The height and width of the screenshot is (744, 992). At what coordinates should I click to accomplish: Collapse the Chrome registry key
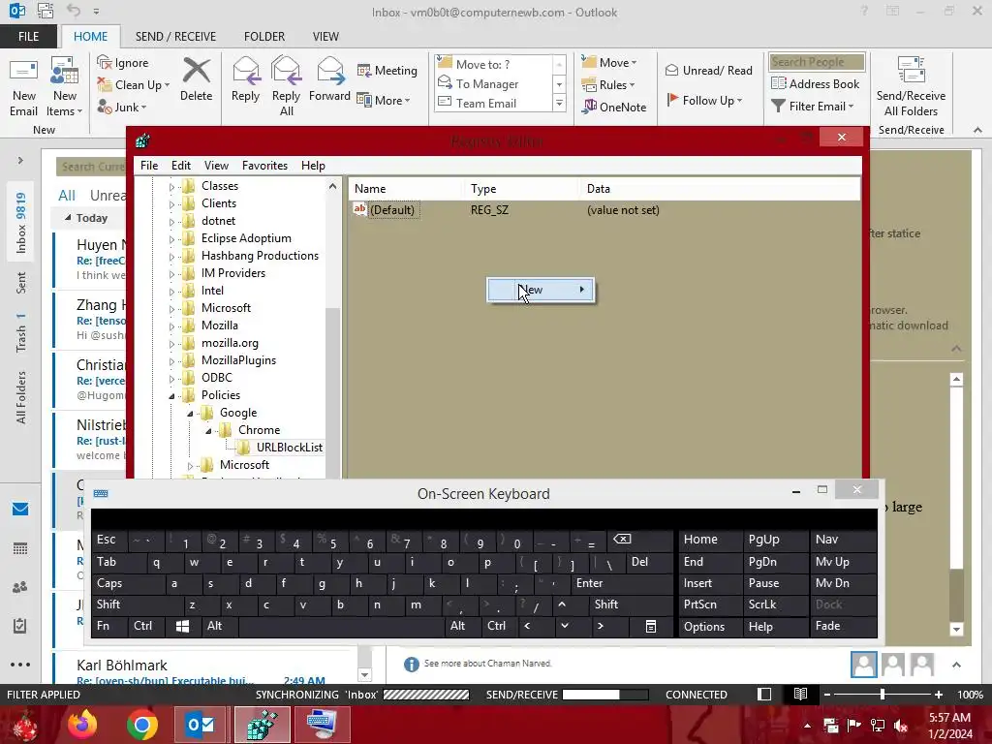208,431
